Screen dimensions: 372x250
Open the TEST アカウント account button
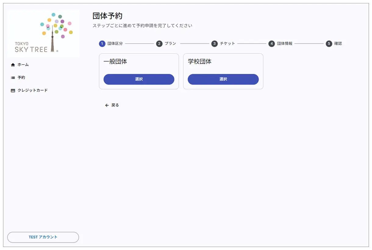click(x=43, y=237)
